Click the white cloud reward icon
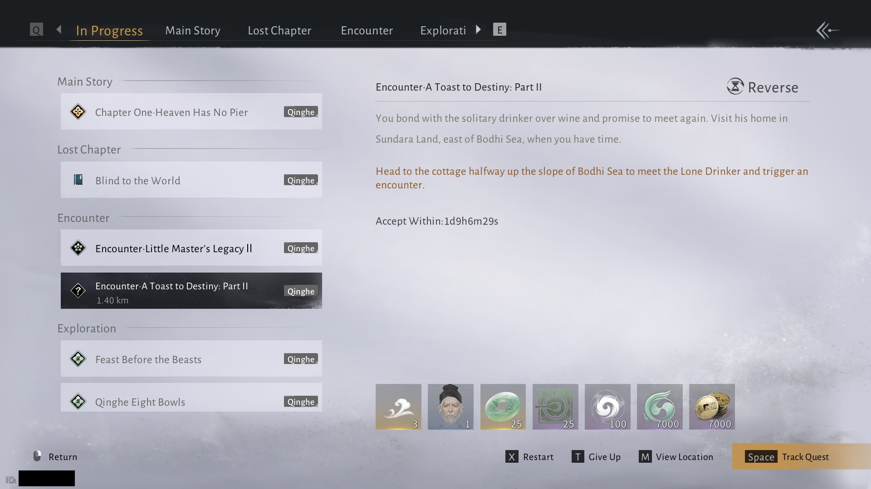871x489 pixels. (x=398, y=406)
